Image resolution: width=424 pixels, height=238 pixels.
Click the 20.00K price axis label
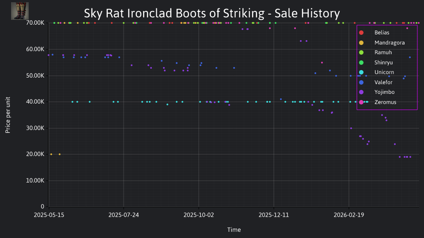[x=35, y=154]
